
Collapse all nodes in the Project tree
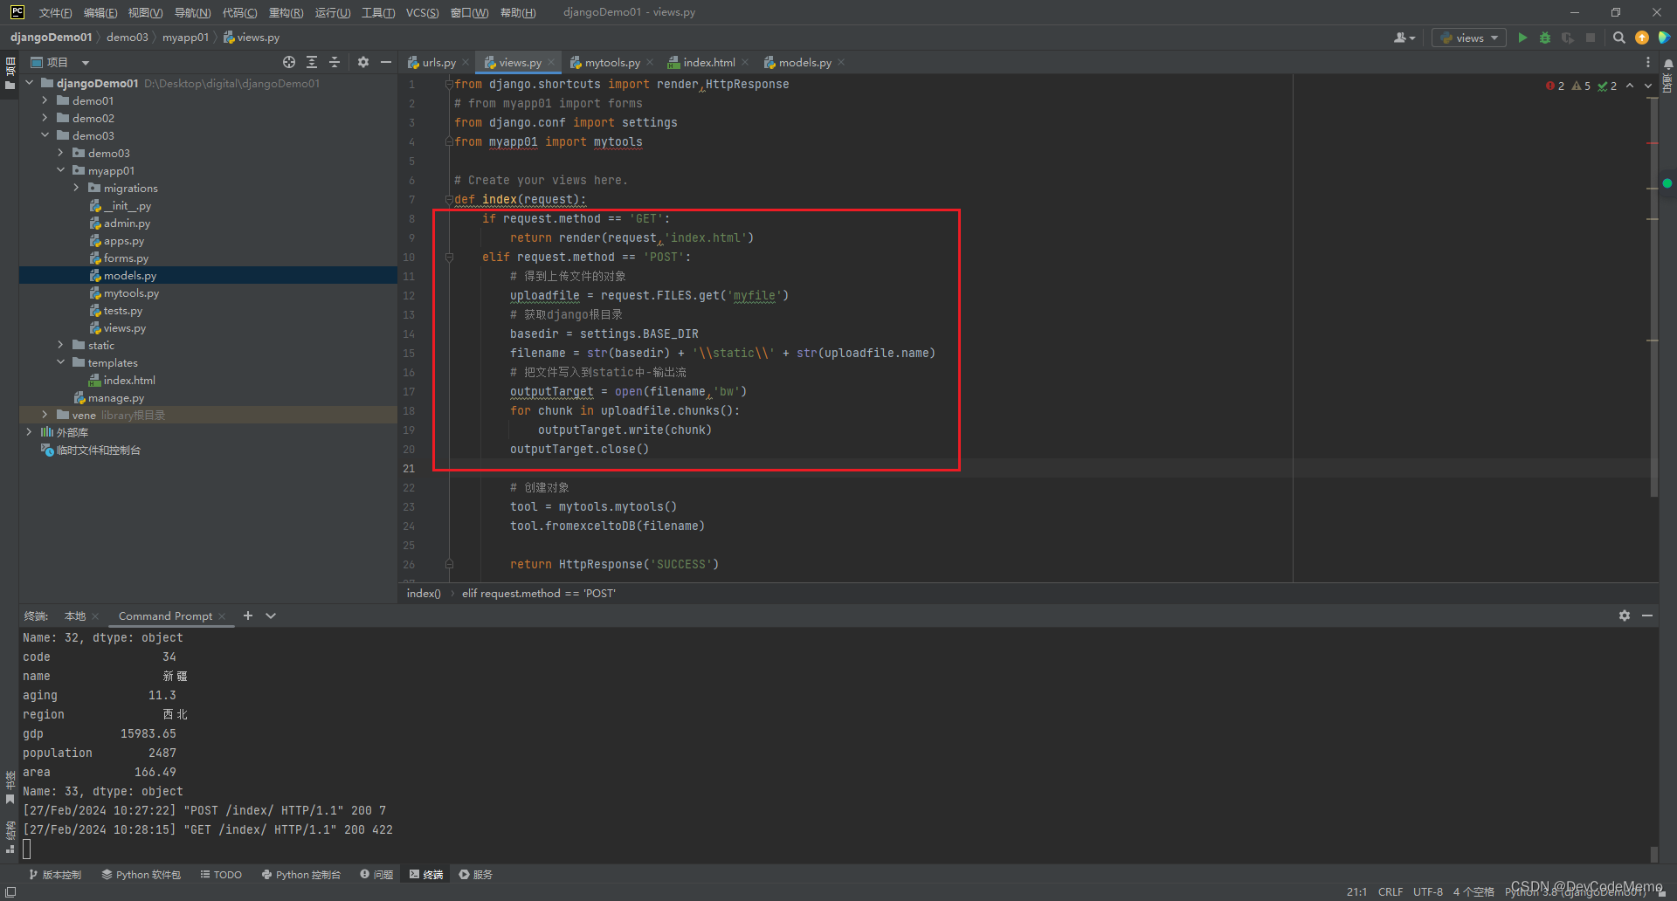335,62
